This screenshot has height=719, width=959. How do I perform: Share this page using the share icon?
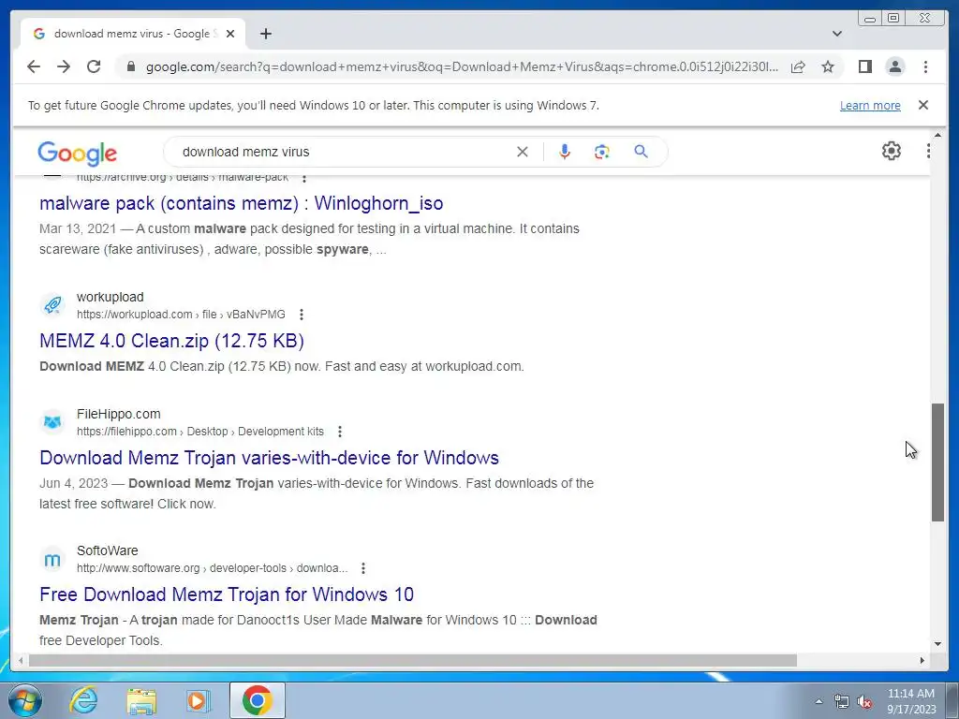point(798,66)
